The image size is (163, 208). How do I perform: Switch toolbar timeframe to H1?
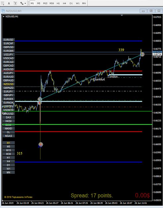coord(58,3)
